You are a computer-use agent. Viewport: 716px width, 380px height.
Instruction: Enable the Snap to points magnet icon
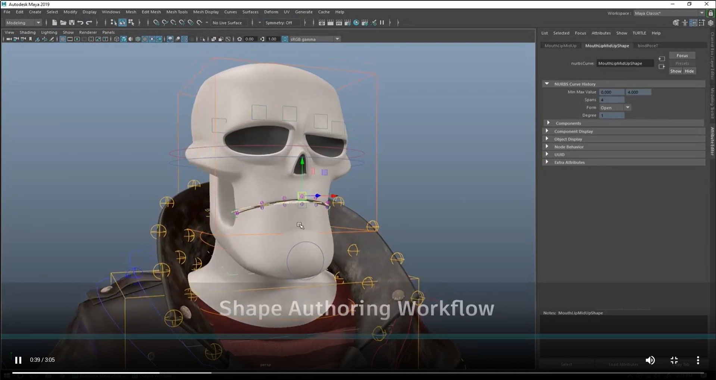(x=173, y=23)
